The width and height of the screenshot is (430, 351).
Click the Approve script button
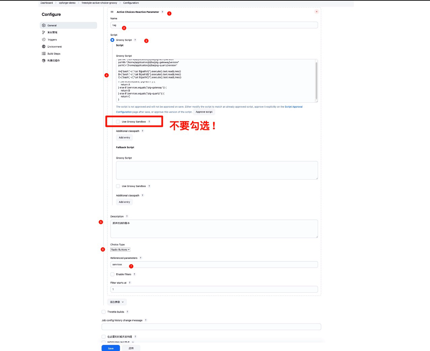pyautogui.click(x=204, y=112)
